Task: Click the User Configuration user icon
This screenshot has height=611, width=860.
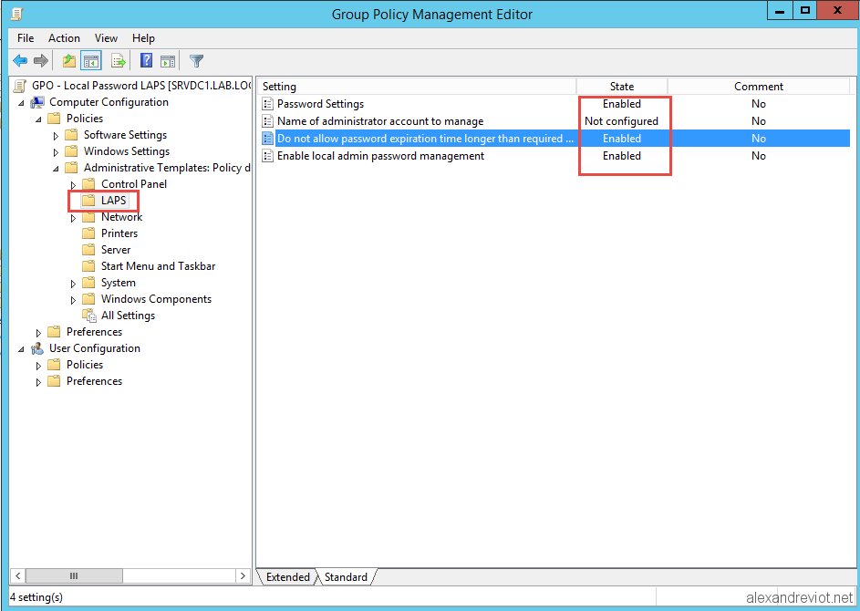Action: click(x=37, y=348)
